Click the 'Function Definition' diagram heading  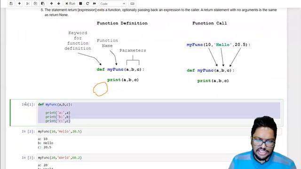click(x=122, y=23)
